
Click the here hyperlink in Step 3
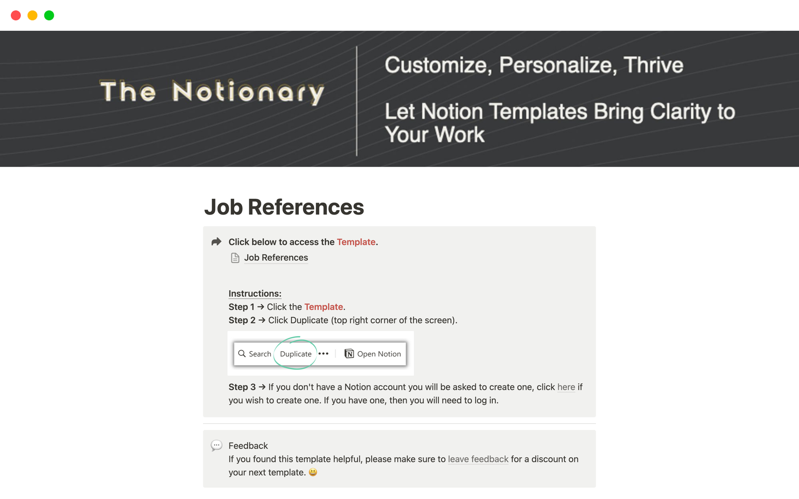click(566, 386)
